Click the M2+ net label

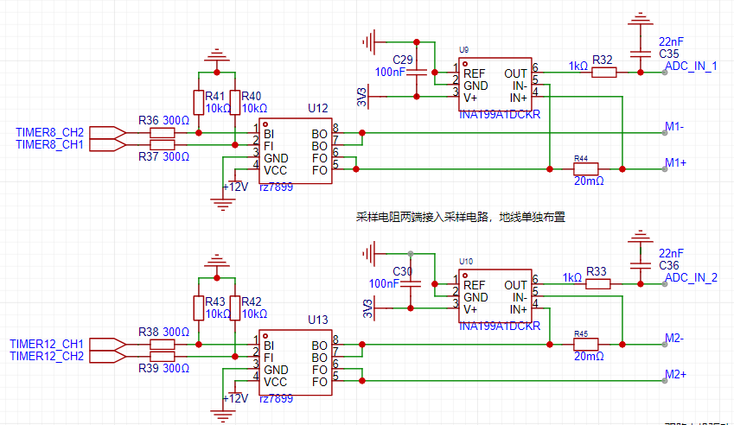675,375
